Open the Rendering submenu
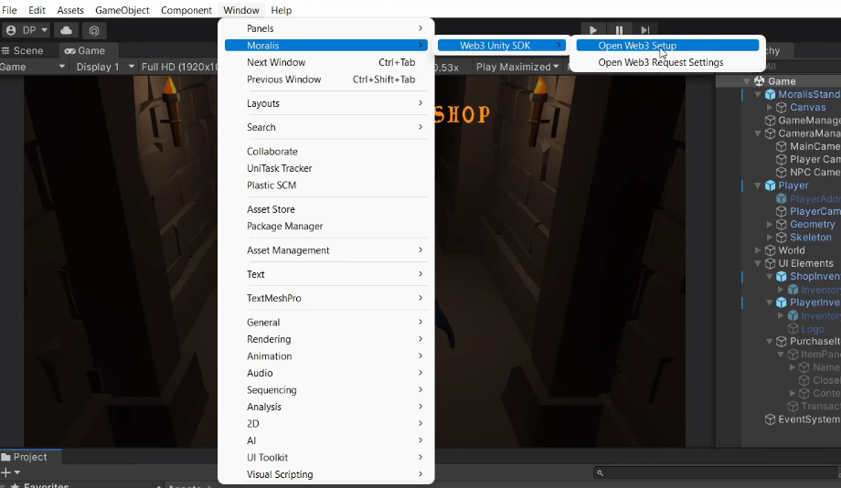Image resolution: width=841 pixels, height=488 pixels. pyautogui.click(x=326, y=339)
